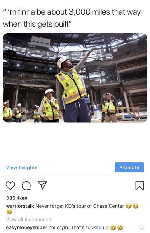Open the warriorstalk profile
The height and width of the screenshot is (233, 150).
coord(20,206)
